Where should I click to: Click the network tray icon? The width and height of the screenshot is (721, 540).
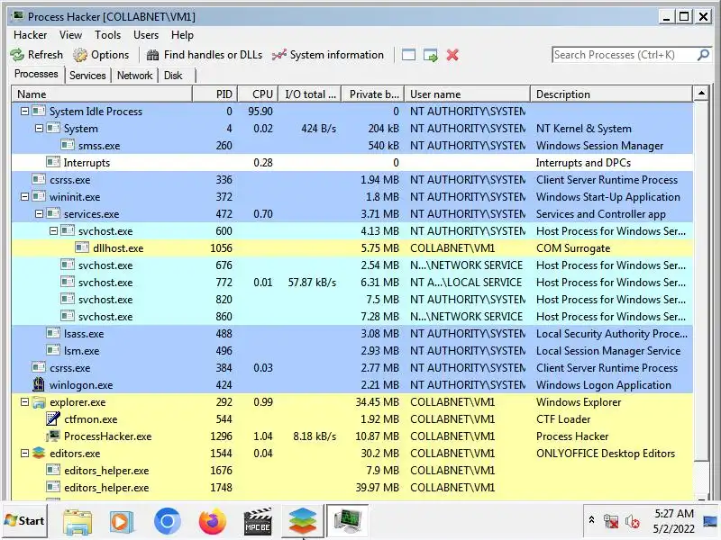pos(611,522)
